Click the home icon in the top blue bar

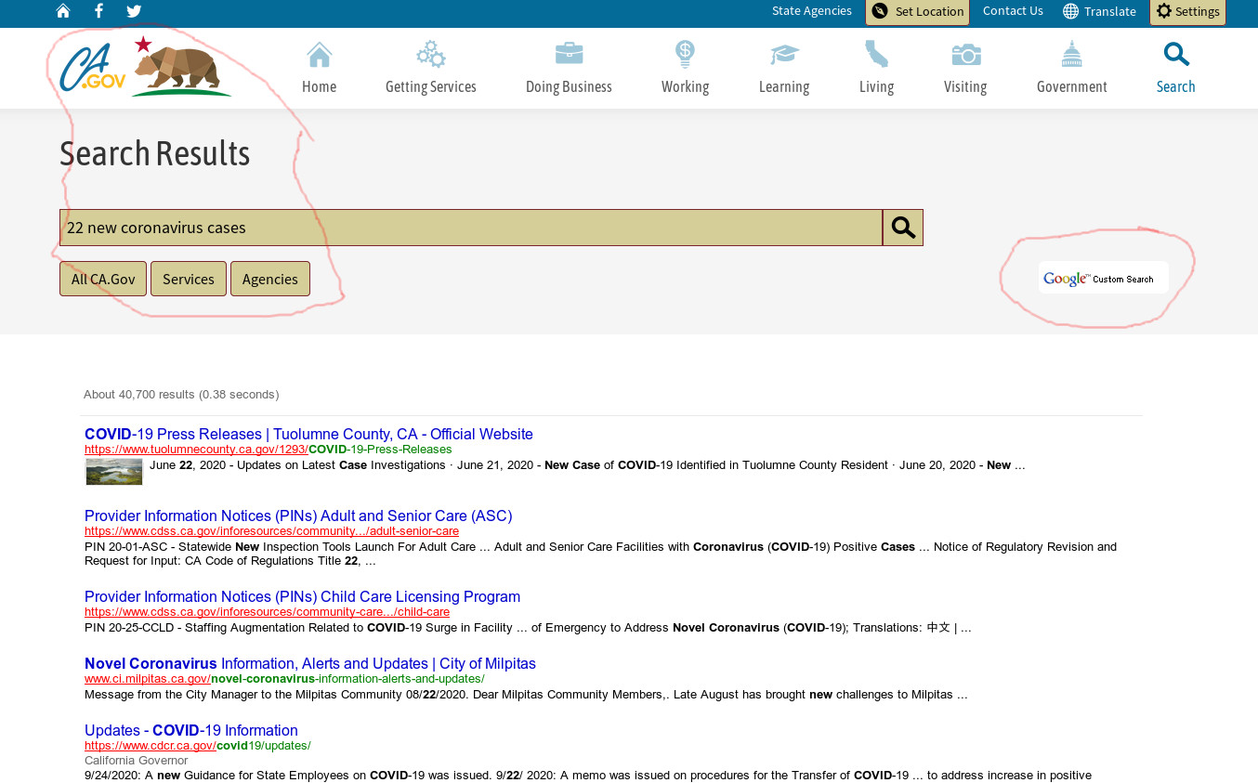63,11
